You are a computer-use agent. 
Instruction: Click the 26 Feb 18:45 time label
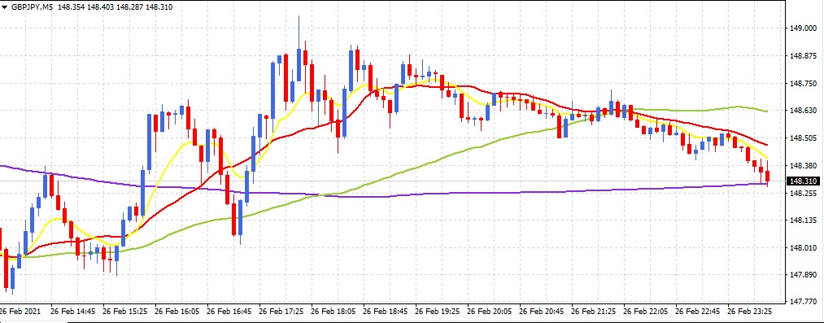coord(386,311)
